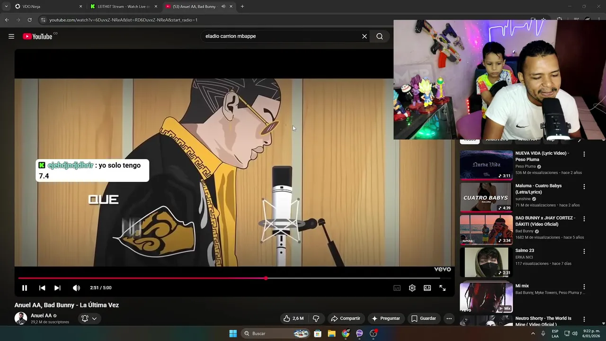Screen dimensions: 606x341
Task: Open the Anuel AA channel name link
Action: coord(41,316)
